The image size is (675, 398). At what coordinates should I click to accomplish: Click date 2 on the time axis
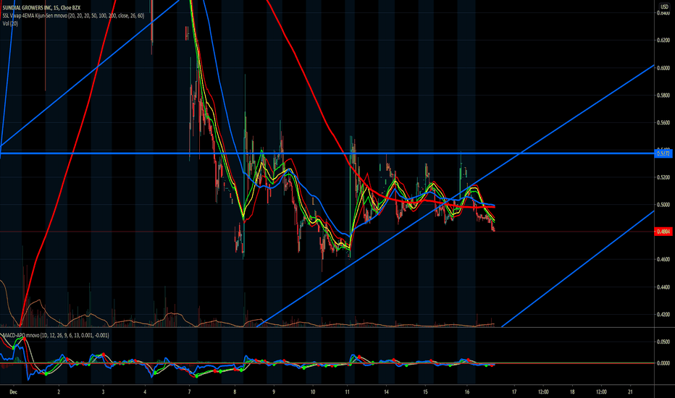pos(59,392)
